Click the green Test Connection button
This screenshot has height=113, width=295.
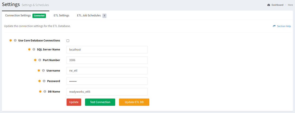(x=100, y=102)
